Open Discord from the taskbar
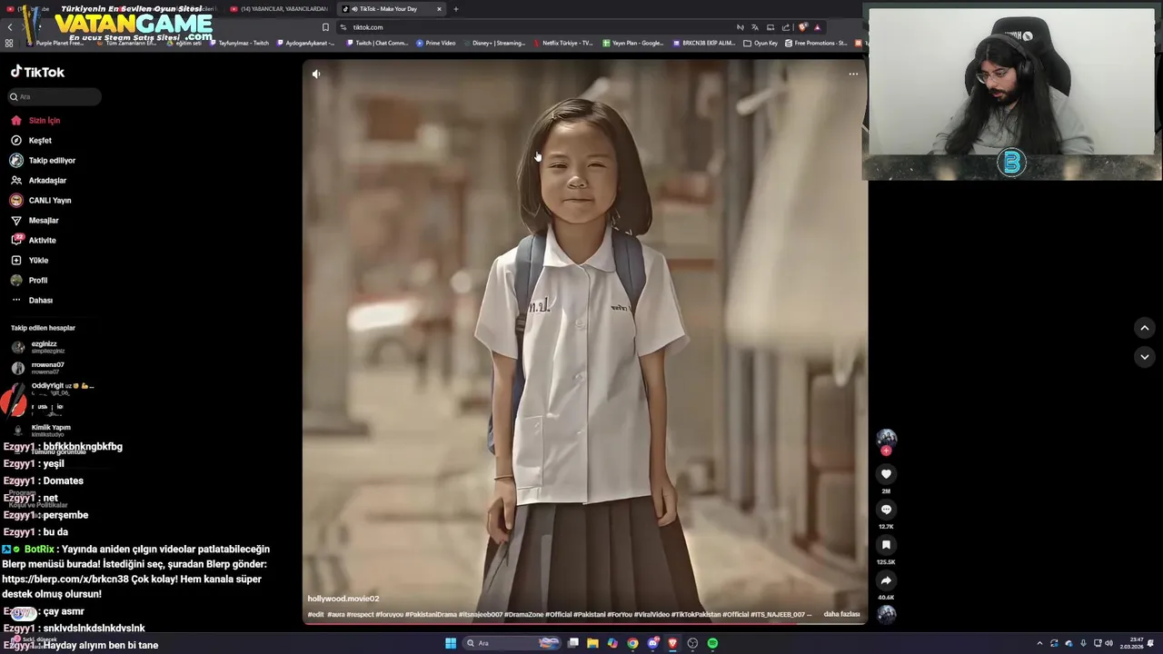The height and width of the screenshot is (654, 1163). tap(652, 643)
